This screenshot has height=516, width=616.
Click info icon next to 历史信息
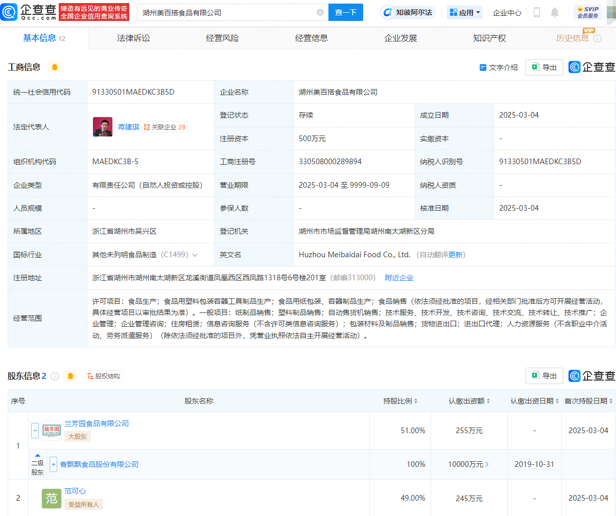[598, 38]
